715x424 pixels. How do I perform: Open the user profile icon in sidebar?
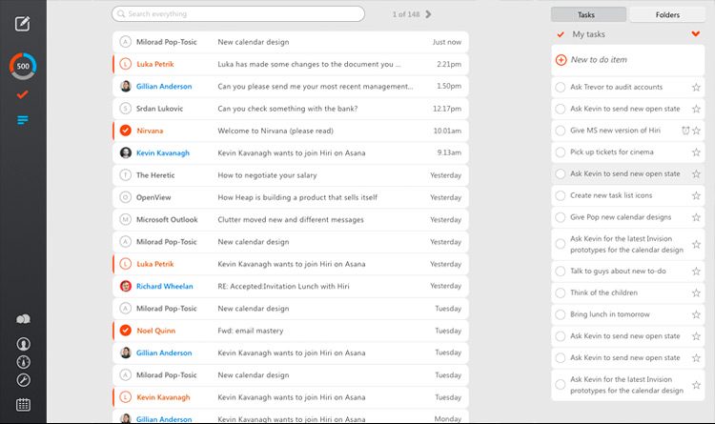tap(23, 344)
